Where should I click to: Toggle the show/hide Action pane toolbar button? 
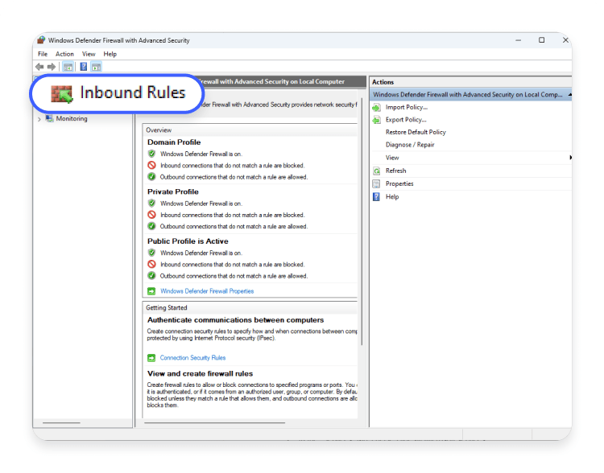point(96,67)
